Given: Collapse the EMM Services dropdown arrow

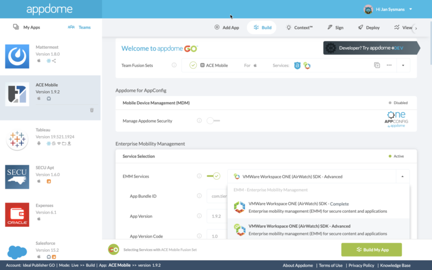Looking at the screenshot, I should point(402,177).
